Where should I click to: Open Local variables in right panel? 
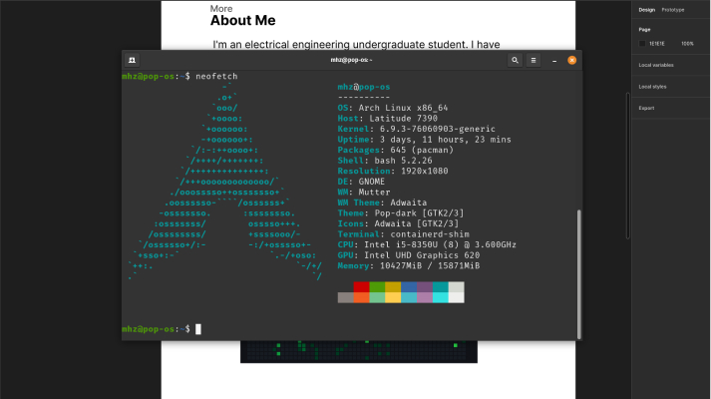pos(656,65)
